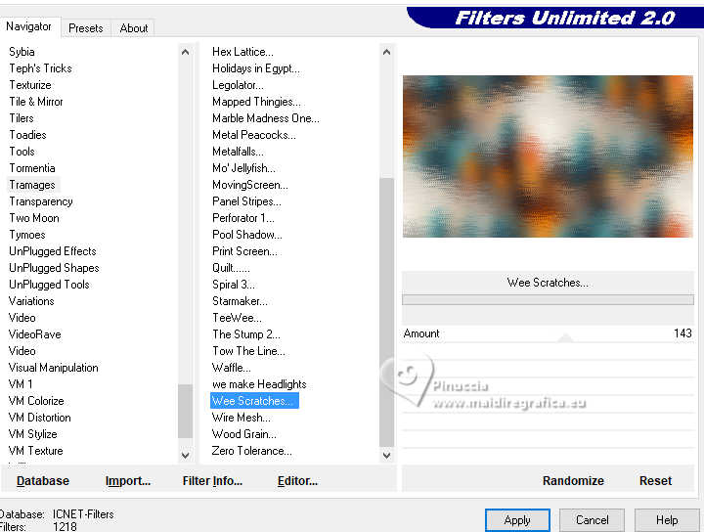Select Tile & Mirror category
This screenshot has width=704, height=532.
(x=36, y=102)
